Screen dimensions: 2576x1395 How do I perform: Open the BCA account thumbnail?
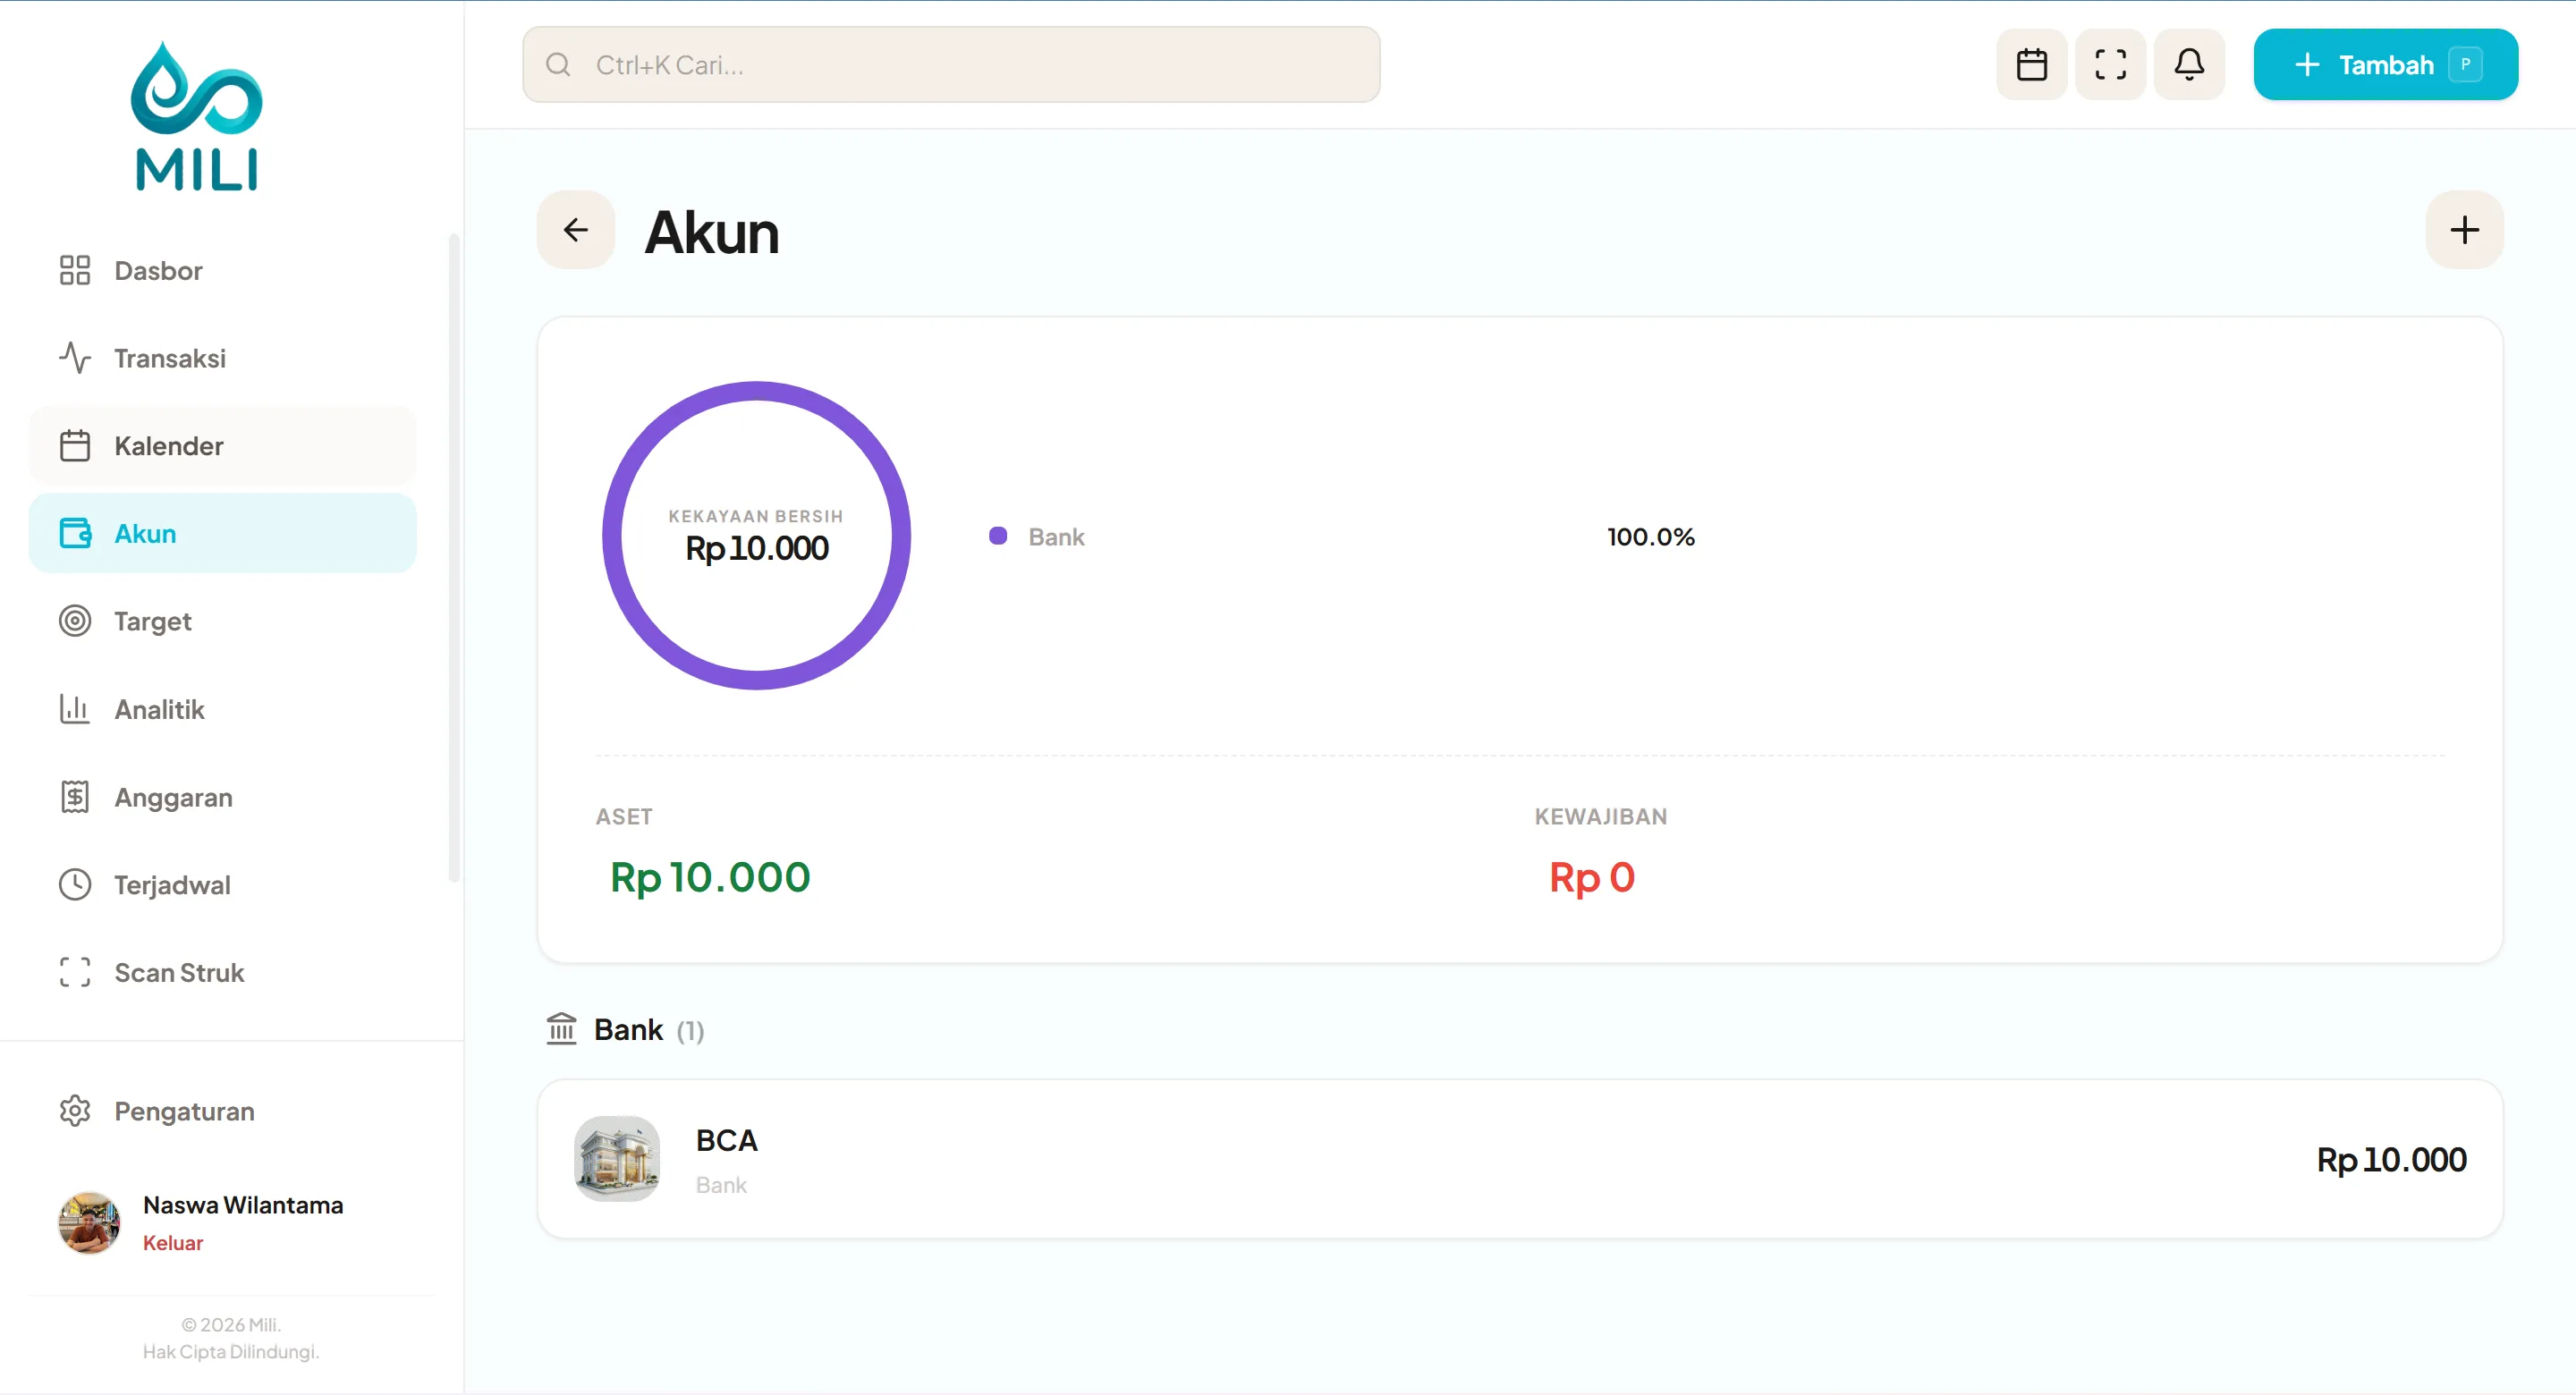click(x=617, y=1159)
